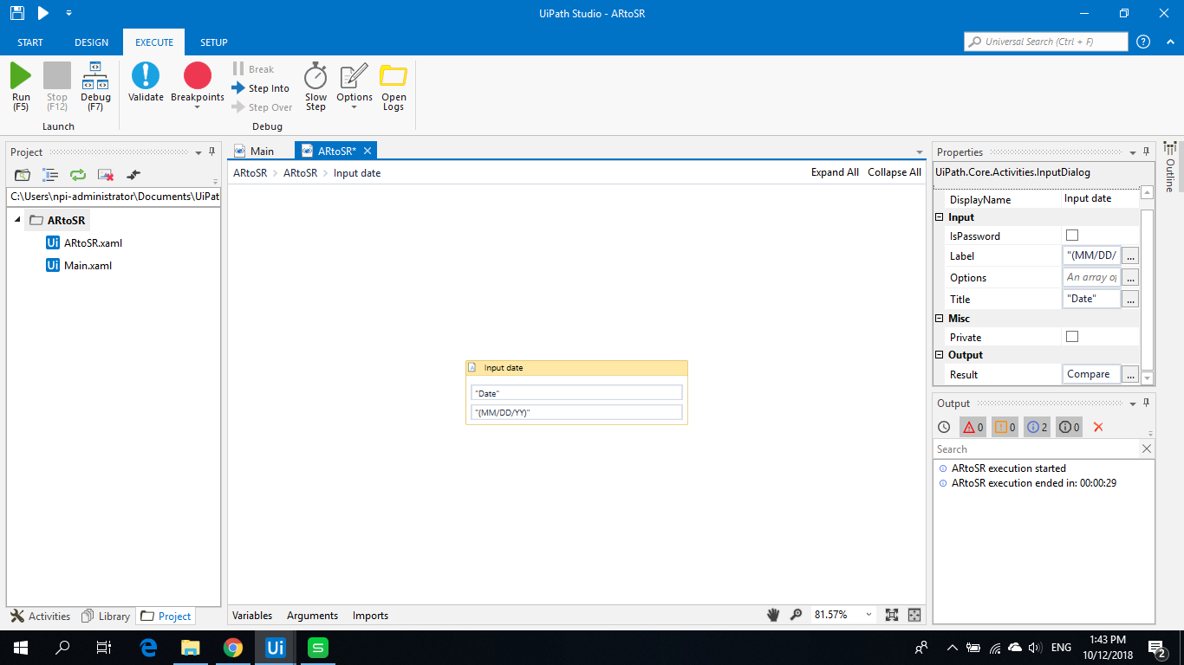Click the fit to screen icon

(x=892, y=615)
